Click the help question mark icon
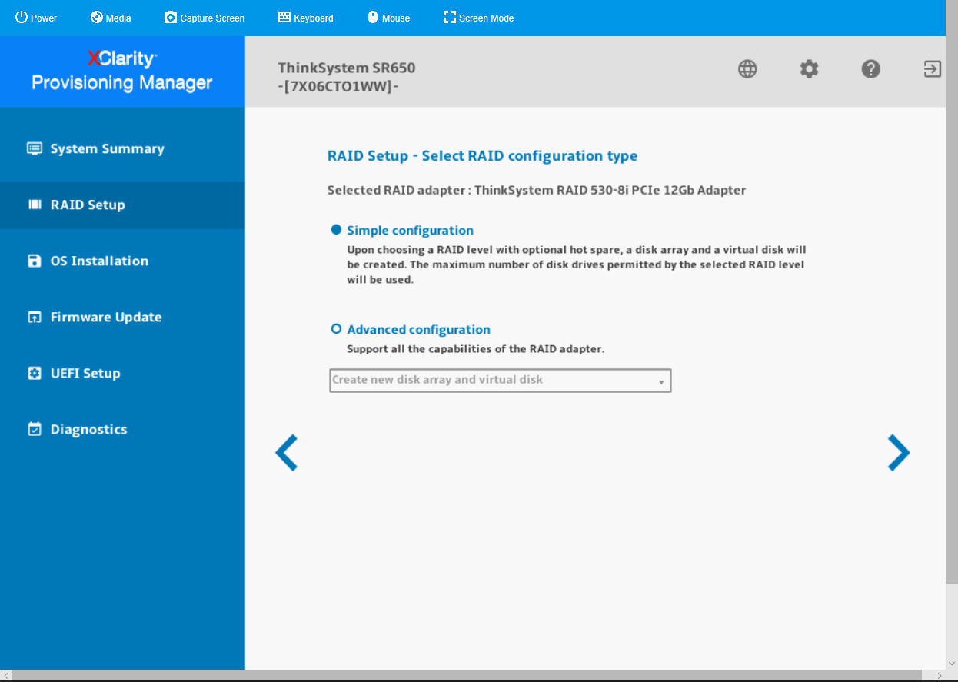 pyautogui.click(x=870, y=69)
